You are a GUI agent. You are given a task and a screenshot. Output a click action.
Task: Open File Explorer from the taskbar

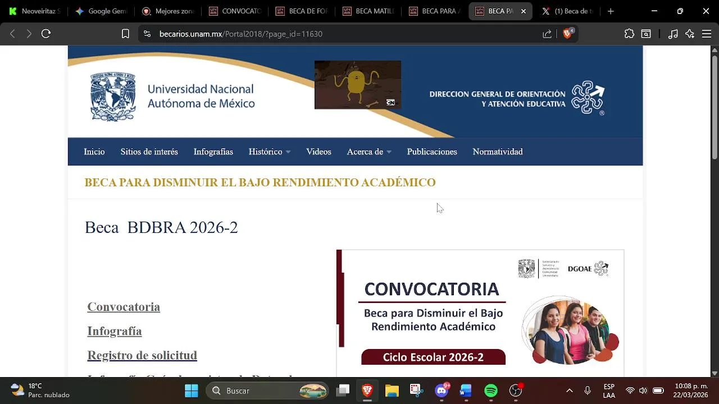392,391
